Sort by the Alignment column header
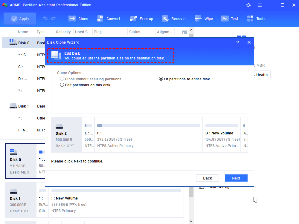The height and width of the screenshot is (224, 299). tap(164, 32)
